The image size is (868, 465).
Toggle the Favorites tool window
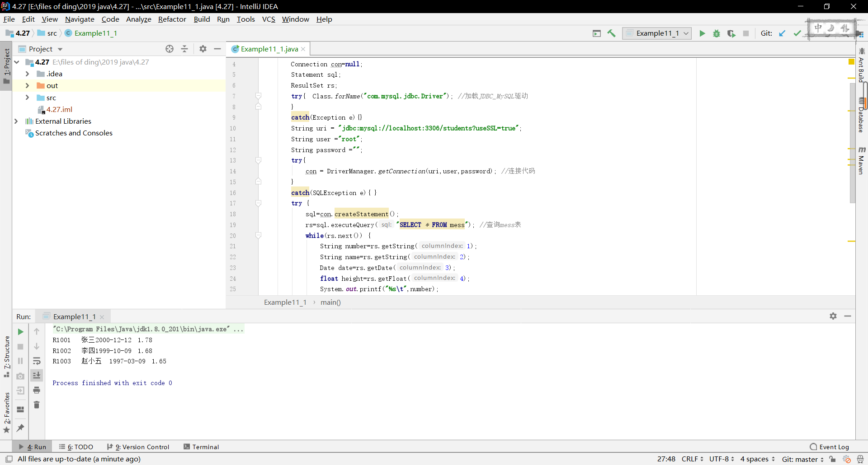pos(6,412)
